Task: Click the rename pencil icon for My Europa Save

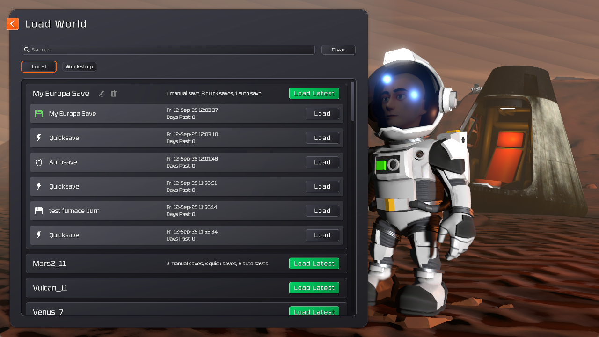Action: coord(102,94)
